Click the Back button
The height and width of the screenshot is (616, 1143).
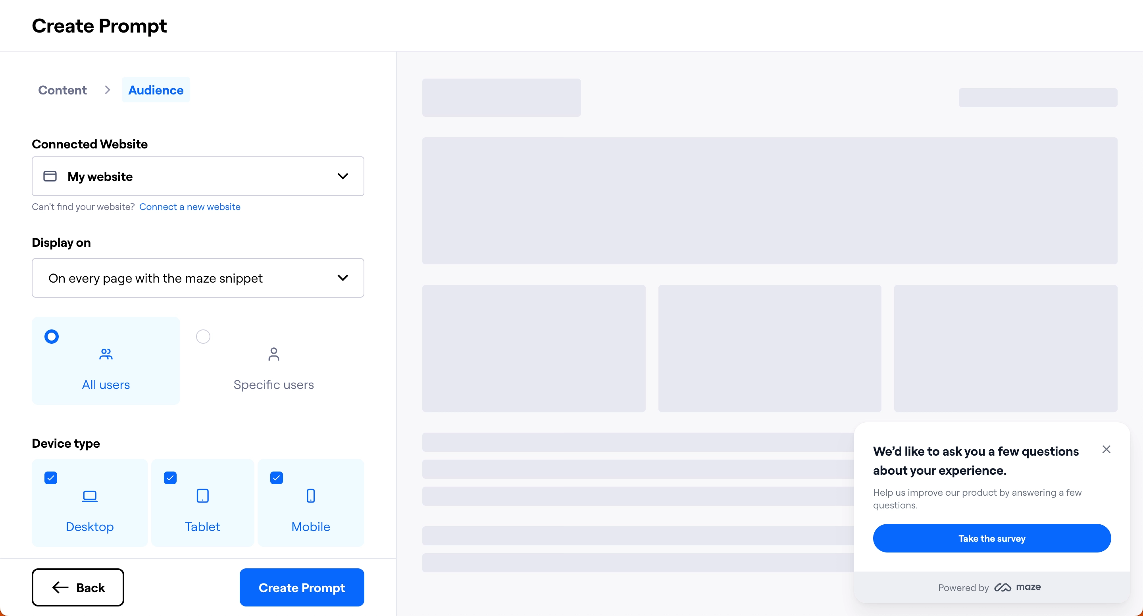[x=78, y=587]
